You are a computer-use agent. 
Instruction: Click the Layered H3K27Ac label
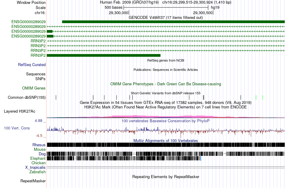point(19,111)
